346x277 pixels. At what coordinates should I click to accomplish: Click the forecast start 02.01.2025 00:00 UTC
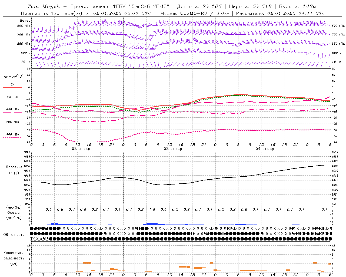point(122,13)
